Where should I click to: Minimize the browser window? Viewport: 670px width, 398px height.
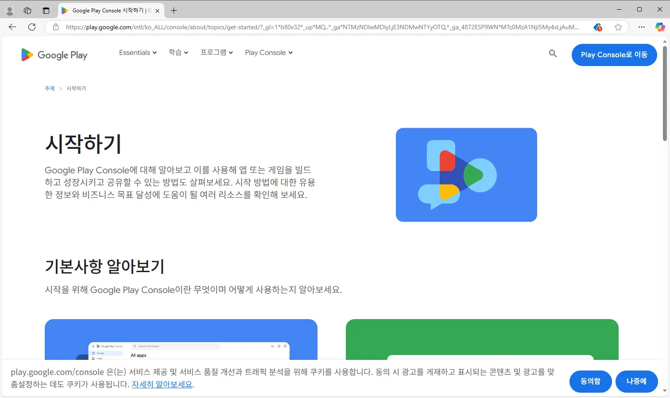[x=619, y=9]
